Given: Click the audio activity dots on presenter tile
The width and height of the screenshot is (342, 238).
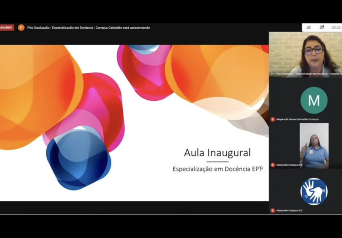Looking at the screenshot, I should (273, 74).
